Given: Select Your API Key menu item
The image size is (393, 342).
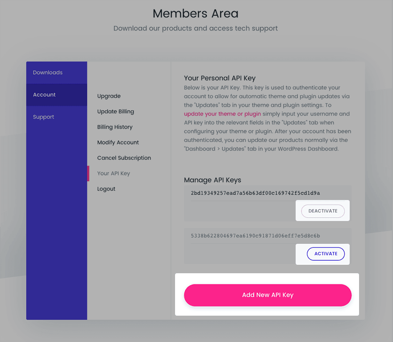Looking at the screenshot, I should point(113,173).
